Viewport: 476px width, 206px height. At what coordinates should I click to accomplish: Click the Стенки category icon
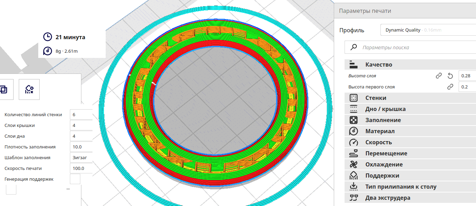click(x=353, y=98)
